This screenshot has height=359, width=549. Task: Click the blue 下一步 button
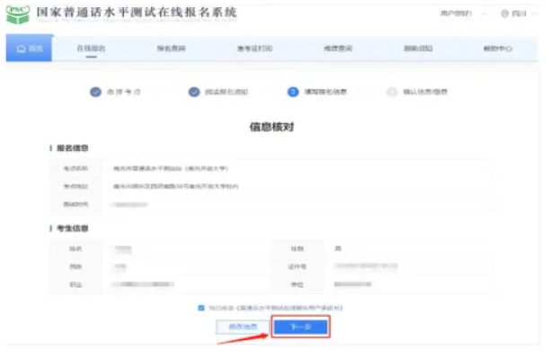301,327
